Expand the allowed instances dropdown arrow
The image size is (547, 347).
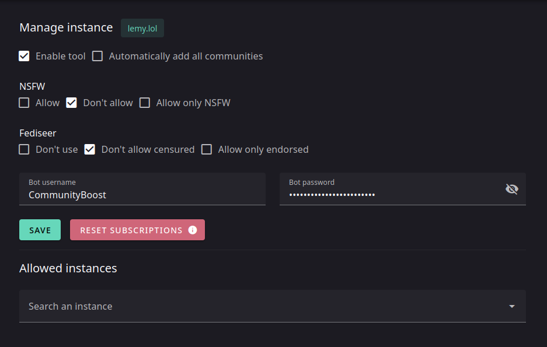512,306
